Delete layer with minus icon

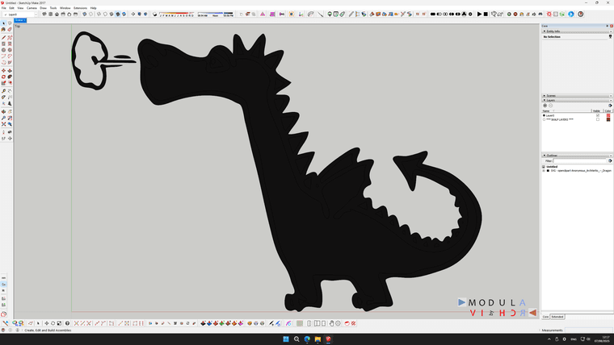[x=550, y=106]
